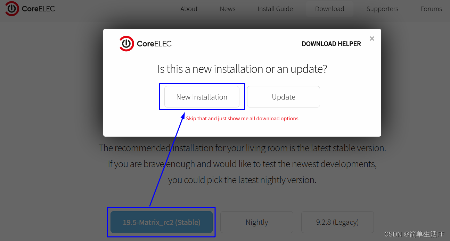This screenshot has width=450, height=241.
Task: Skip and show all download options
Action: point(242,119)
